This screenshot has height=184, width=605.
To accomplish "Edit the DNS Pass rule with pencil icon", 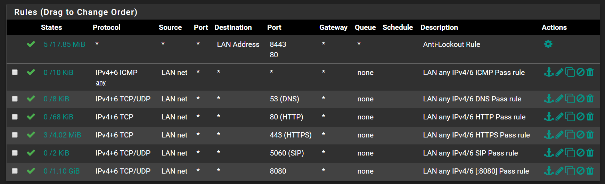I will coord(559,99).
